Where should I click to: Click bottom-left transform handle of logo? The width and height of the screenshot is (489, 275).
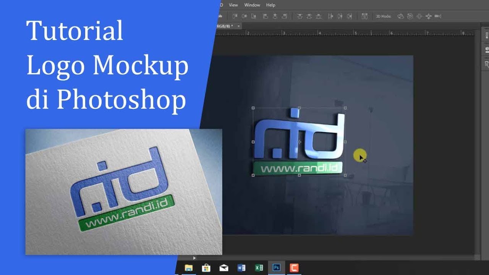point(253,175)
